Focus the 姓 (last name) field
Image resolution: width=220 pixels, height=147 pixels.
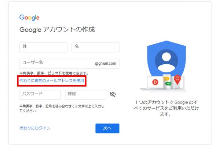pos(43,48)
